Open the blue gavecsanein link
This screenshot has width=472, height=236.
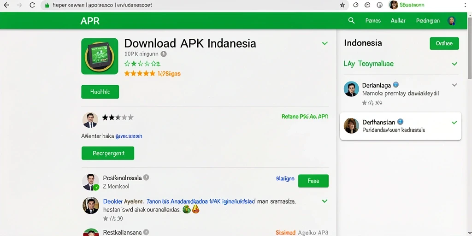pyautogui.click(x=129, y=136)
